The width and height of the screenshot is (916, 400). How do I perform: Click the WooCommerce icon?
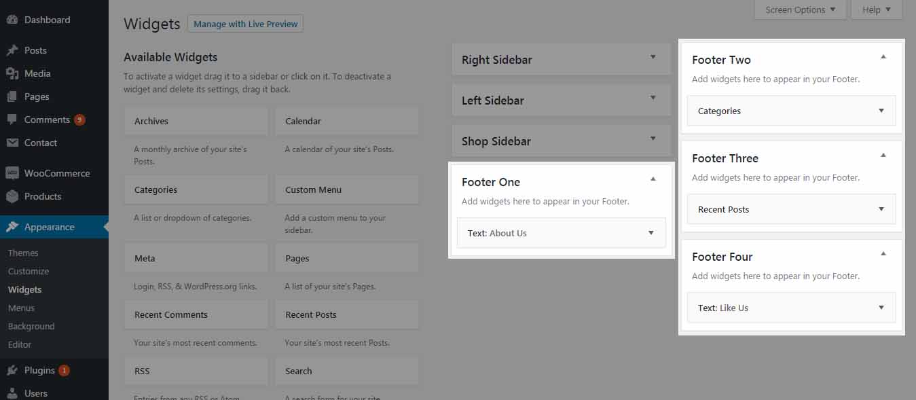click(x=12, y=173)
